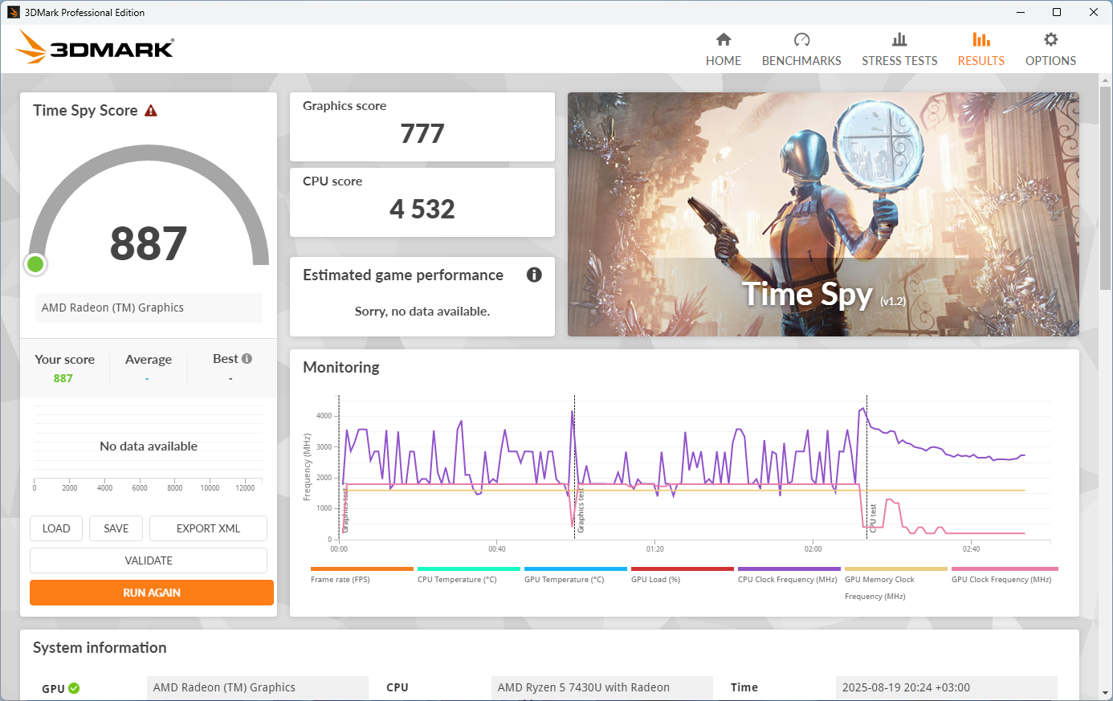Click the Results orange bars icon
The height and width of the screenshot is (701, 1113).
point(981,39)
